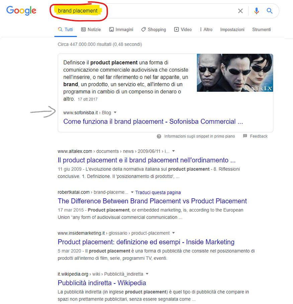Open 'Come funzionа il brand placement' result
The width and height of the screenshot is (293, 304).
point(153,122)
